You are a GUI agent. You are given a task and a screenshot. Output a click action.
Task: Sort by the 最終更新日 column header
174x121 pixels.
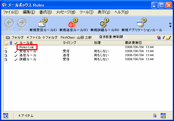(x=133, y=43)
